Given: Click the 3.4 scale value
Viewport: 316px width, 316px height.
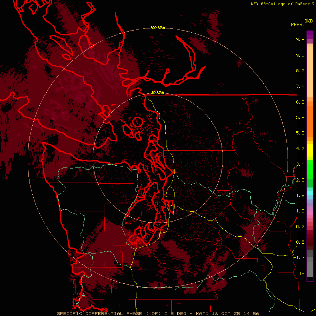Looking at the screenshot, I should pos(300,164).
